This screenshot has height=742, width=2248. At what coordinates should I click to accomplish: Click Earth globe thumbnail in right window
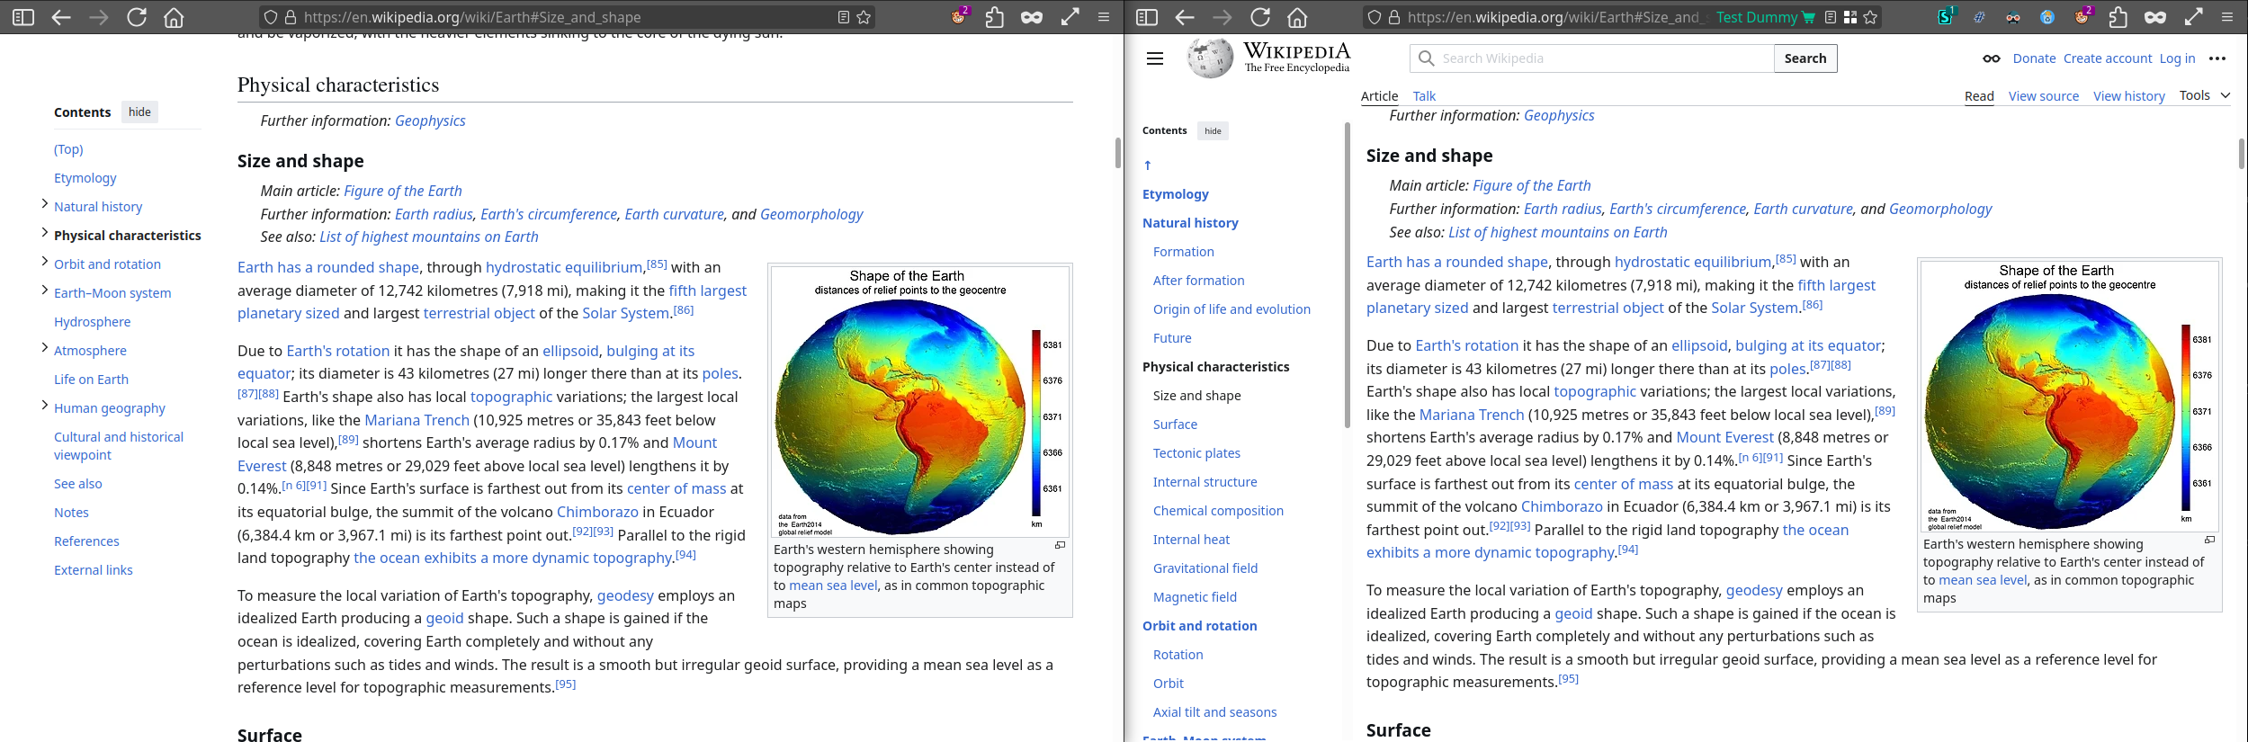click(2069, 396)
